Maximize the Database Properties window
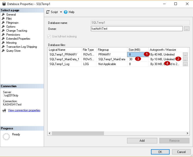193x157 pixels. tap(176, 4)
